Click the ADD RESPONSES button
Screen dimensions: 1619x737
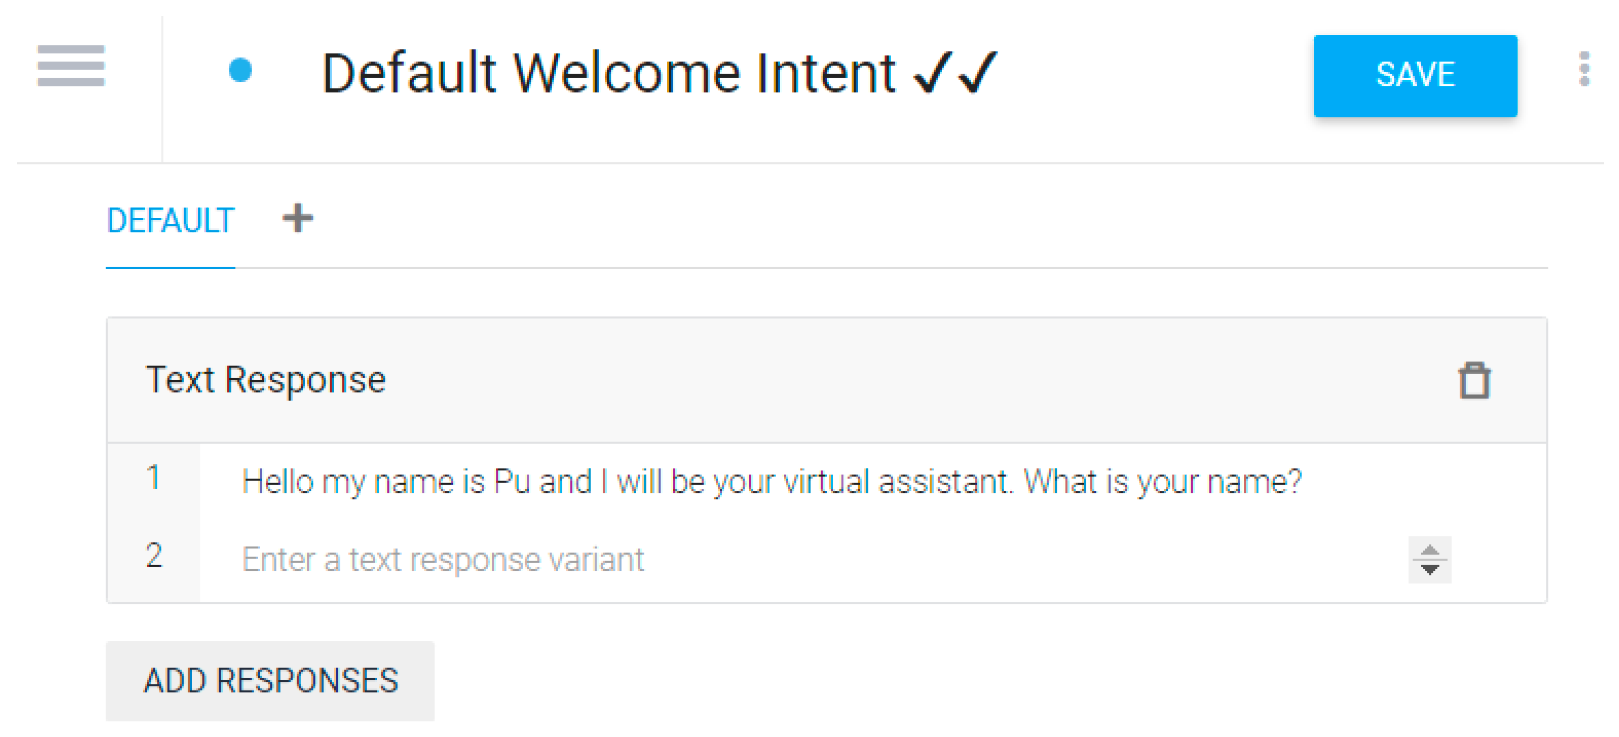click(x=270, y=681)
